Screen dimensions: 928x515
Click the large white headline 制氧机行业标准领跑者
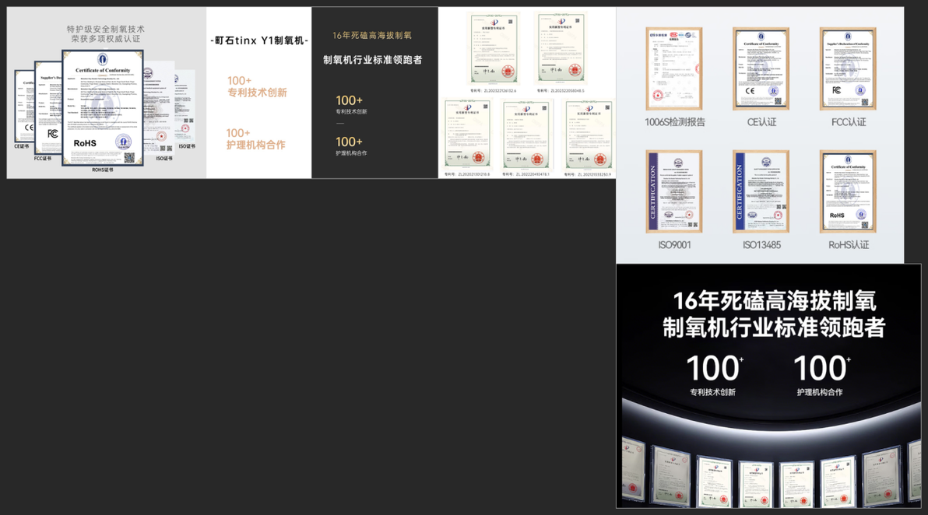[774, 328]
